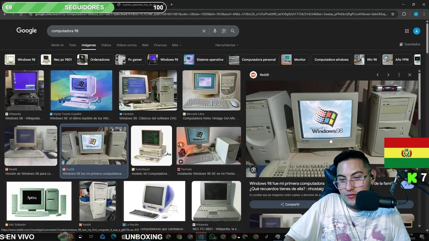Clear the search box with the X icon
This screenshot has width=429, height=241.
tap(204, 31)
